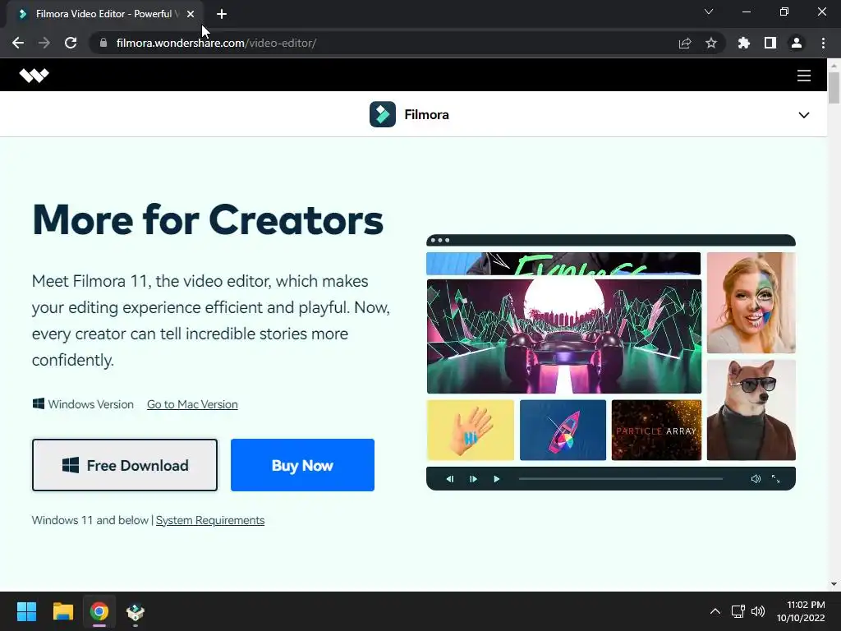
Task: Click the speaker volume icon in player
Action: 756,479
